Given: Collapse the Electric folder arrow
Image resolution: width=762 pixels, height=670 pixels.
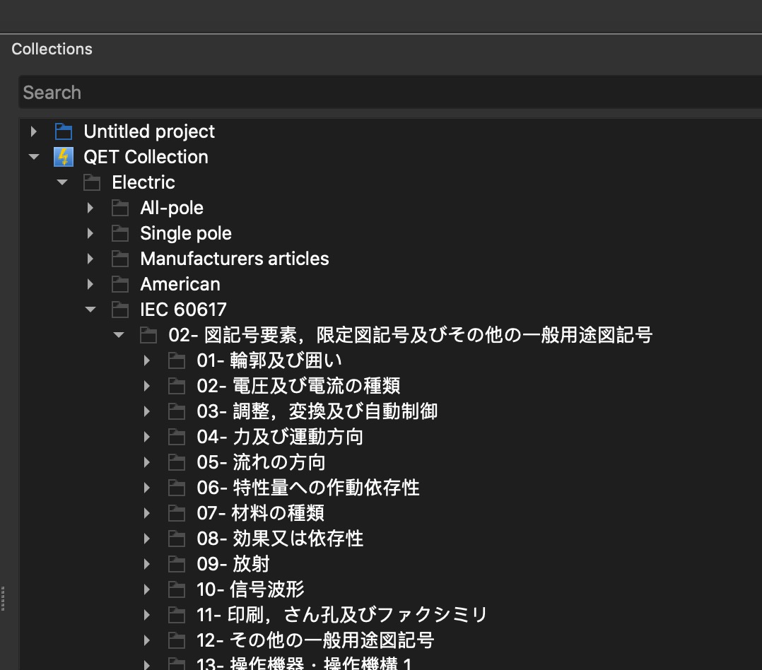Looking at the screenshot, I should 62,182.
